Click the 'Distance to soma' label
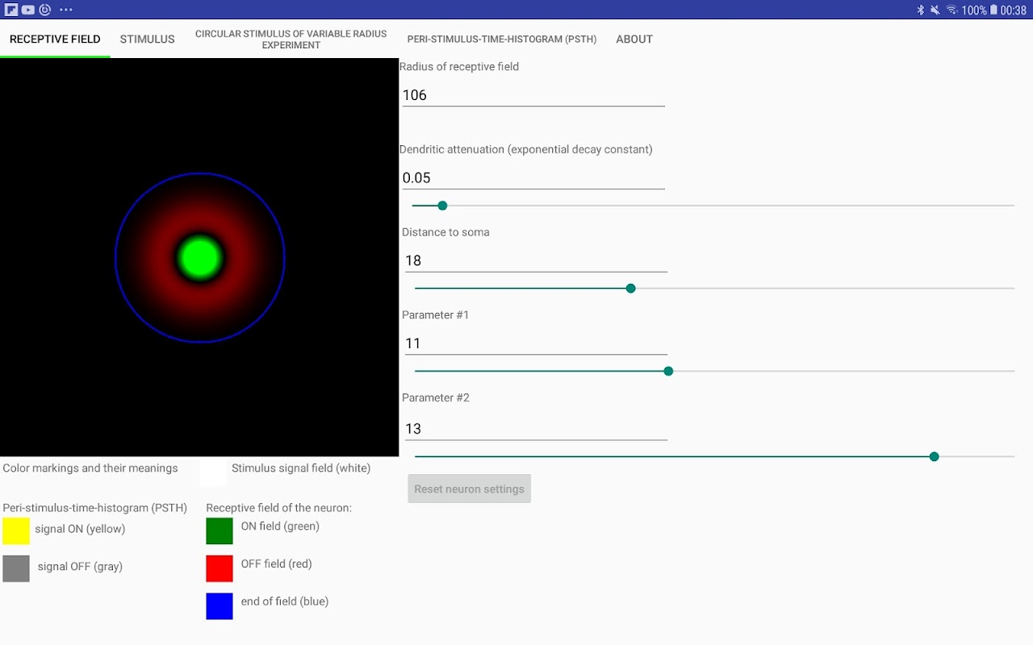Image resolution: width=1033 pixels, height=645 pixels. (445, 232)
